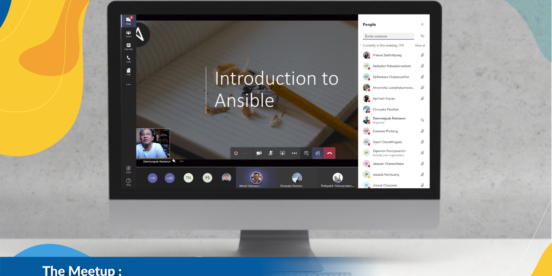Image resolution: width=552 pixels, height=276 pixels.
Task: Open Chat in the left sidebar
Action: [x=129, y=21]
